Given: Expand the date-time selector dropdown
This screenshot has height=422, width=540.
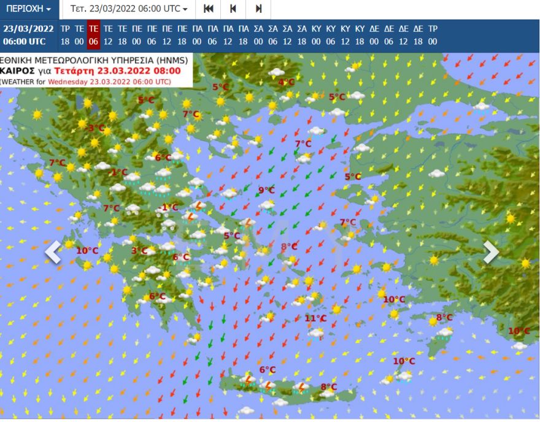Looking at the screenshot, I should (129, 9).
